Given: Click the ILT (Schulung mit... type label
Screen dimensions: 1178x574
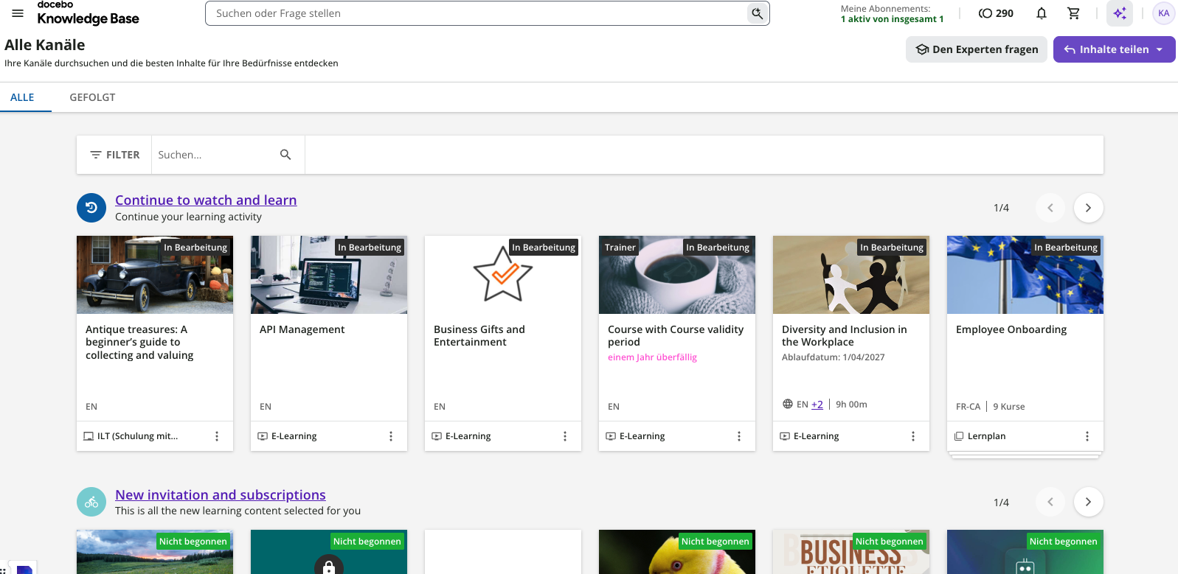Looking at the screenshot, I should coord(138,436).
